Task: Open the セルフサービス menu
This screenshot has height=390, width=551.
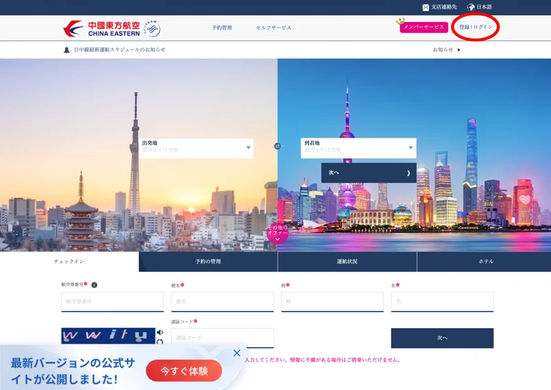Action: (273, 28)
